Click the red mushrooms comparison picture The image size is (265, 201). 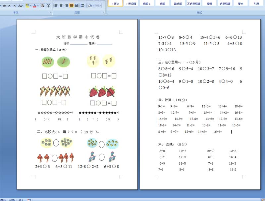coord(56,157)
